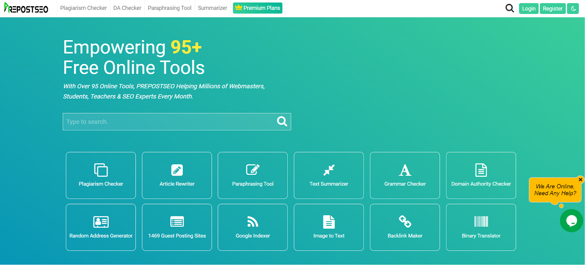This screenshot has width=585, height=265.
Task: Click the PREPOSTSEO logo
Action: click(x=26, y=8)
